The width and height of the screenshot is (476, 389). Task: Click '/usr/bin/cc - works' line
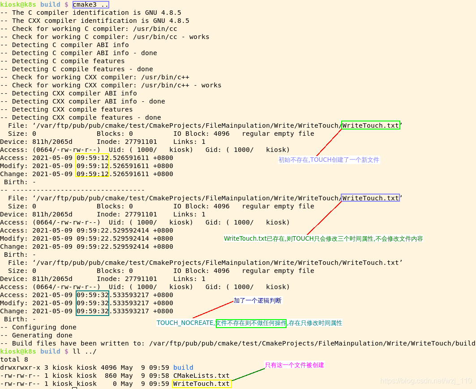click(x=105, y=37)
